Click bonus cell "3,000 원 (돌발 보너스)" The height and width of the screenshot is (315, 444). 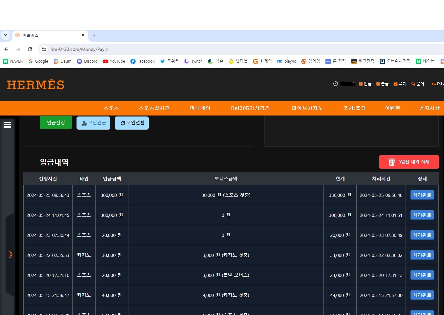click(226, 275)
